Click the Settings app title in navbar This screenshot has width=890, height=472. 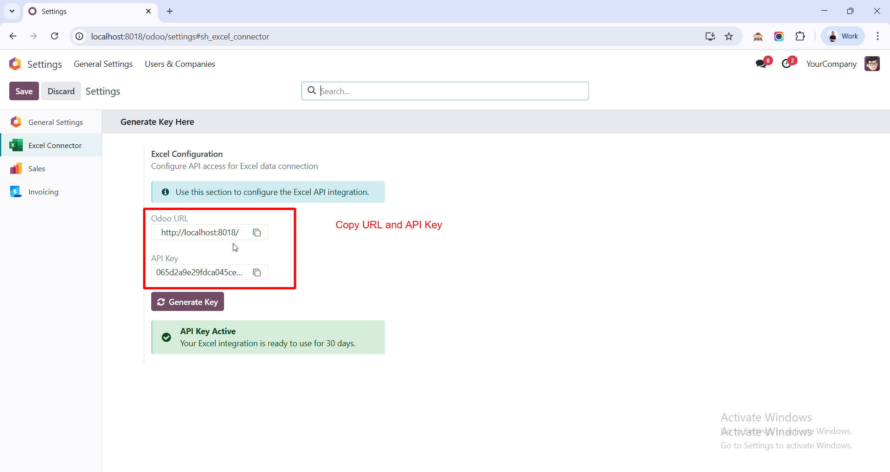point(45,64)
